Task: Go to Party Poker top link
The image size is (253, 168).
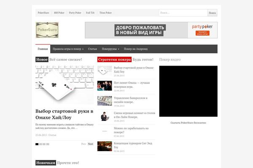Action: point(75,13)
